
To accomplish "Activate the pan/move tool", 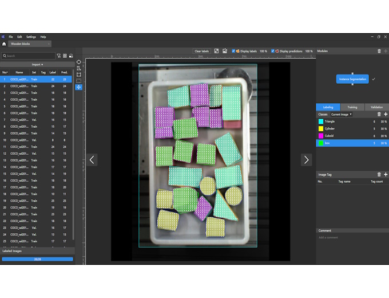I will click(78, 87).
